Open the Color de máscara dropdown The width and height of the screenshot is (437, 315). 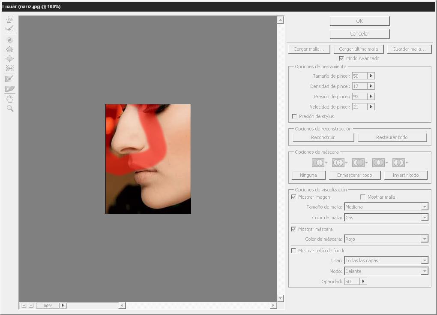(x=424, y=239)
